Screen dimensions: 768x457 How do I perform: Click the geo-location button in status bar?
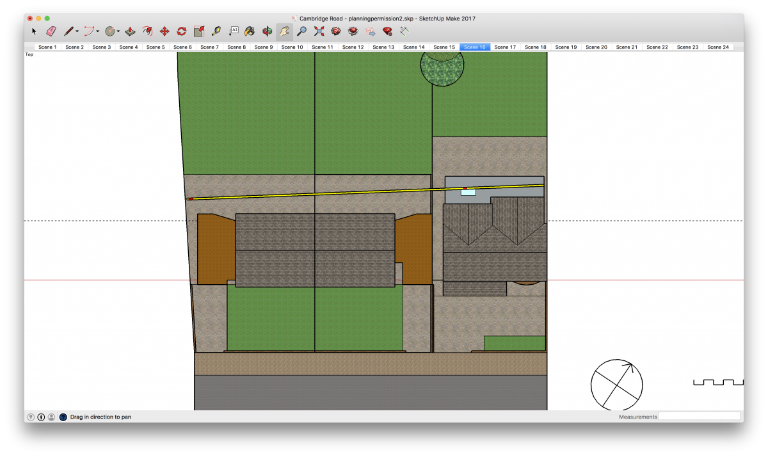31,417
